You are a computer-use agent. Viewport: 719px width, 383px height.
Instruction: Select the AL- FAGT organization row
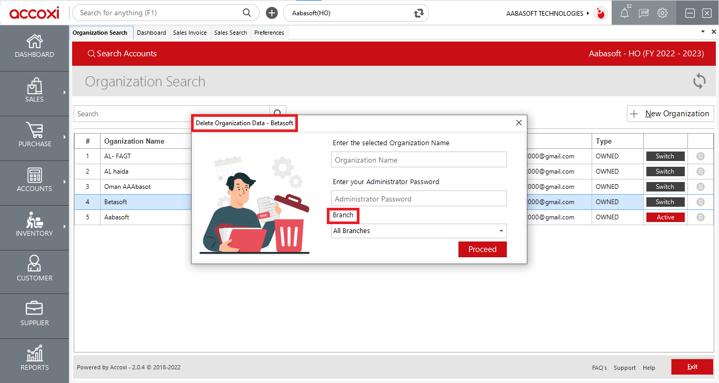[394, 156]
